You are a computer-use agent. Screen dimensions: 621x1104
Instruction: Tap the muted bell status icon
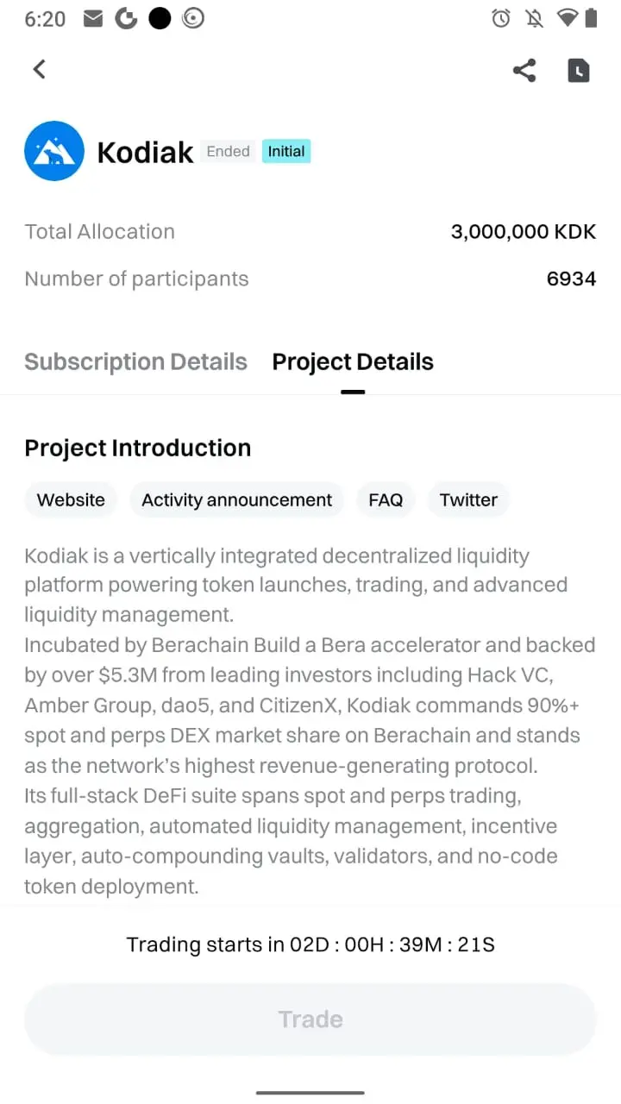pyautogui.click(x=534, y=19)
